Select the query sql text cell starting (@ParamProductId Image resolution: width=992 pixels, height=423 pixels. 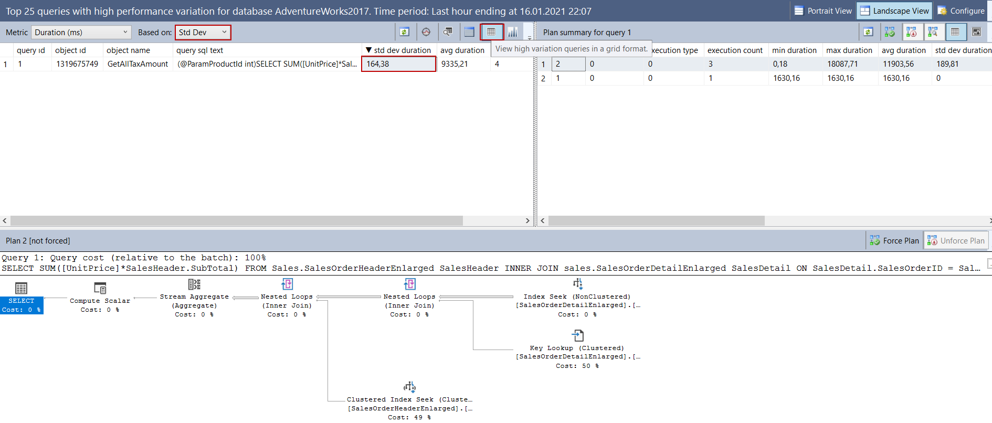267,64
